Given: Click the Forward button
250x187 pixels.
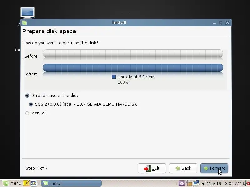Looking at the screenshot, I should [x=214, y=168].
